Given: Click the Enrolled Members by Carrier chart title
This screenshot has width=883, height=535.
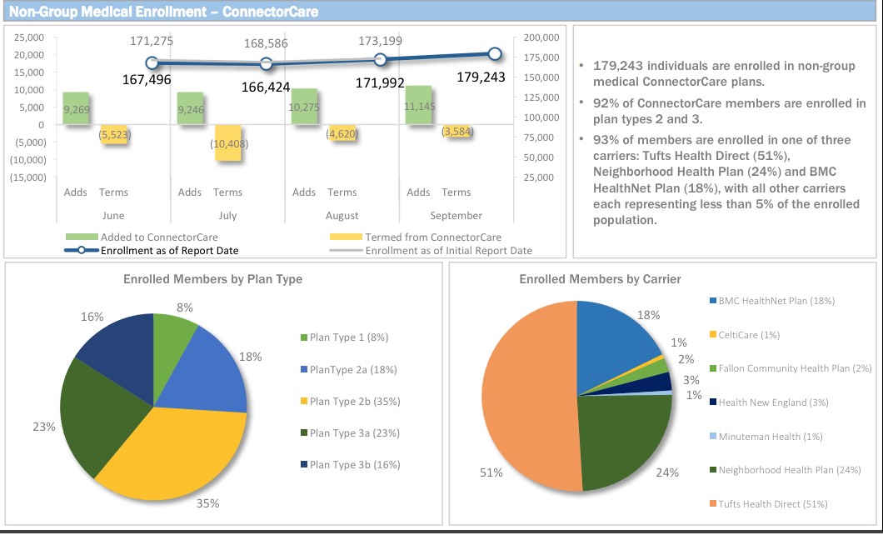Looking at the screenshot, I should [x=600, y=279].
